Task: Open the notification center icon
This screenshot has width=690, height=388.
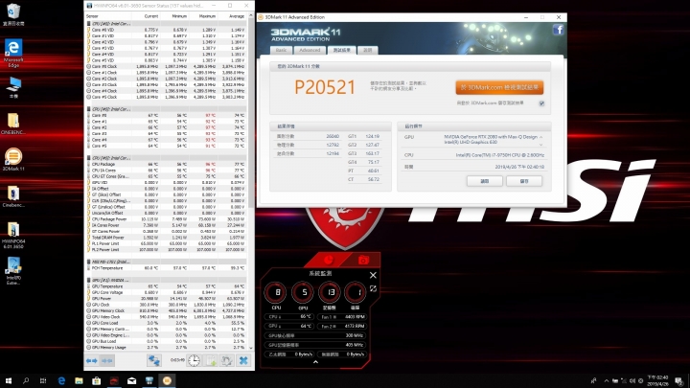Action: 678,381
